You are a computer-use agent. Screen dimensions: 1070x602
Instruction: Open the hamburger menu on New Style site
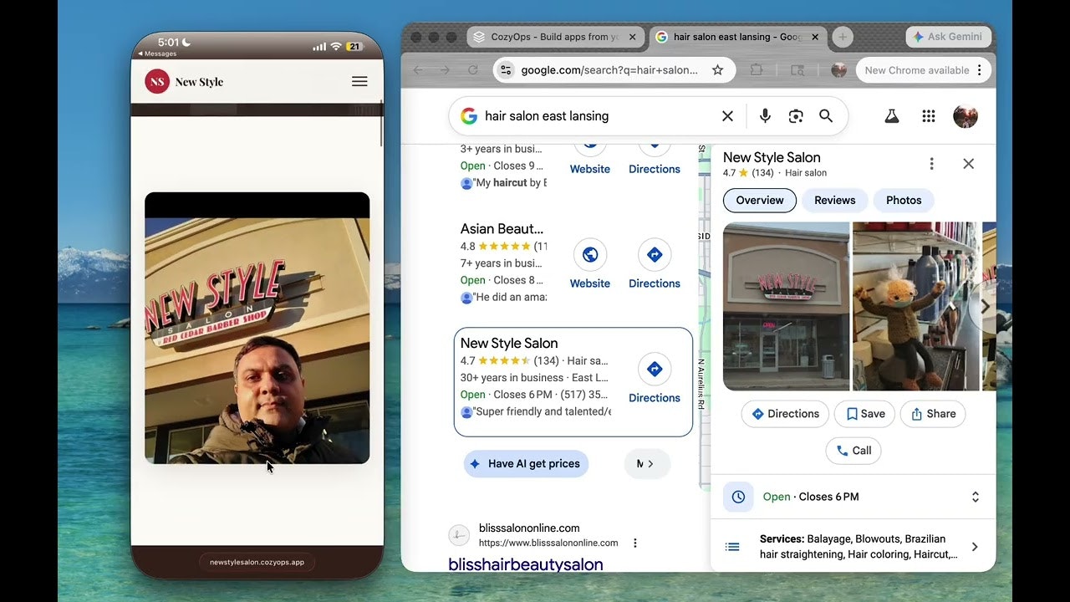coord(359,81)
